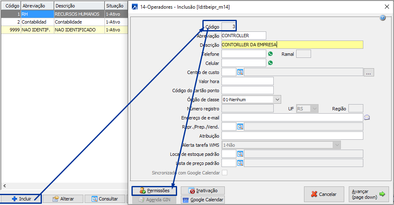The image size is (394, 205).
Task: Sort list by Código column header
Action: point(11,6)
